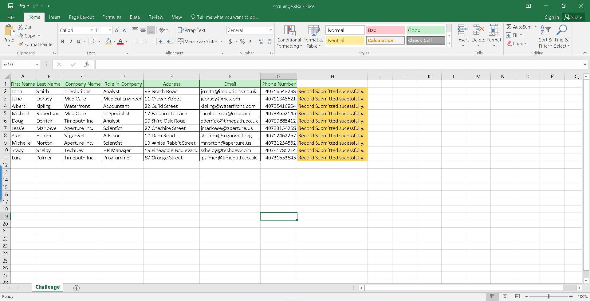The image size is (590, 301).
Task: Toggle Italic formatting
Action: (x=71, y=41)
